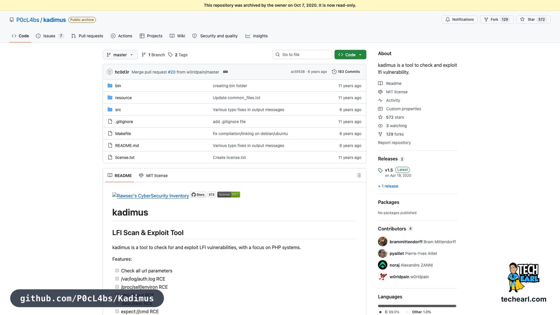Screen dimensions: 560x315
Task: Click the resource folder icon
Action: pos(110,98)
